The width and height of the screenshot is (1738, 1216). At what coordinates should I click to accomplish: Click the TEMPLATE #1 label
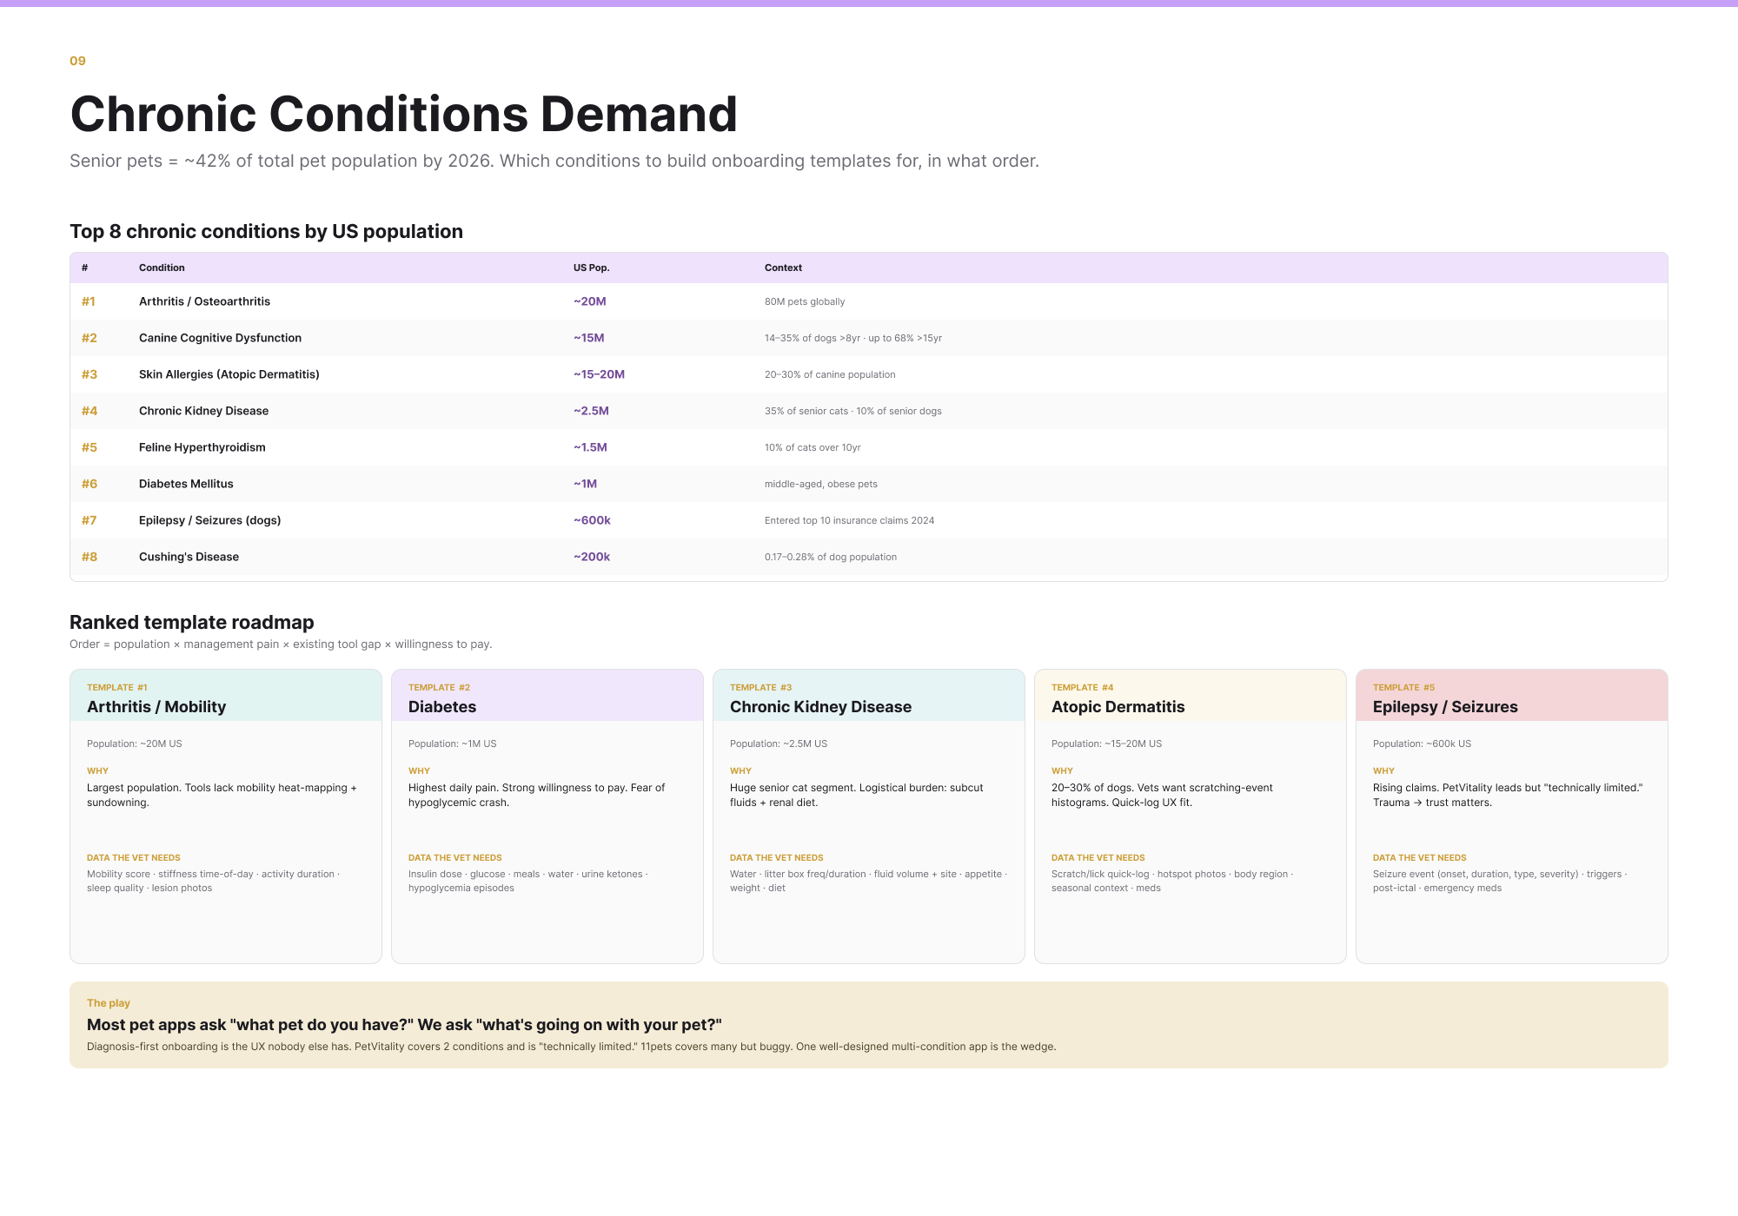117,687
